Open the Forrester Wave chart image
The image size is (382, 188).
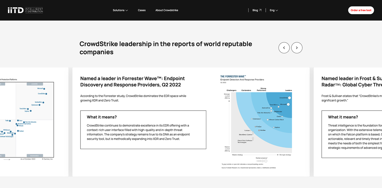pyautogui.click(x=256, y=122)
